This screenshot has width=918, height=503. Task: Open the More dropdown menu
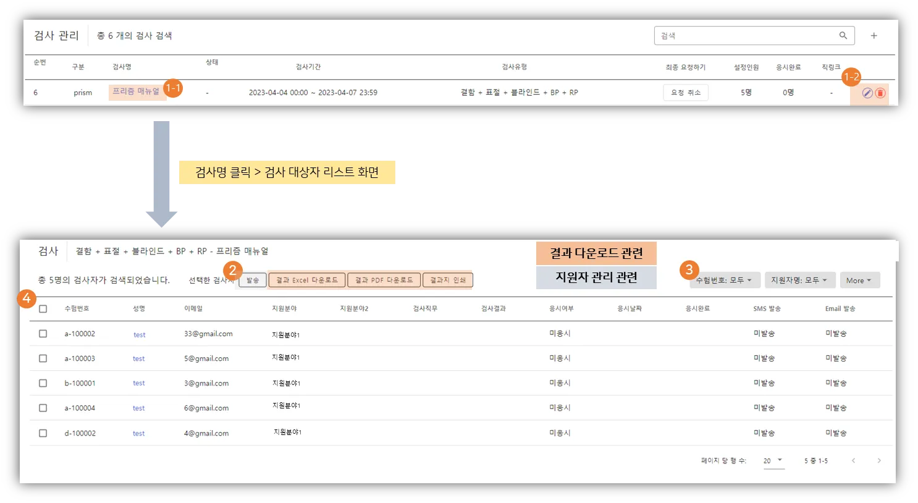point(859,281)
